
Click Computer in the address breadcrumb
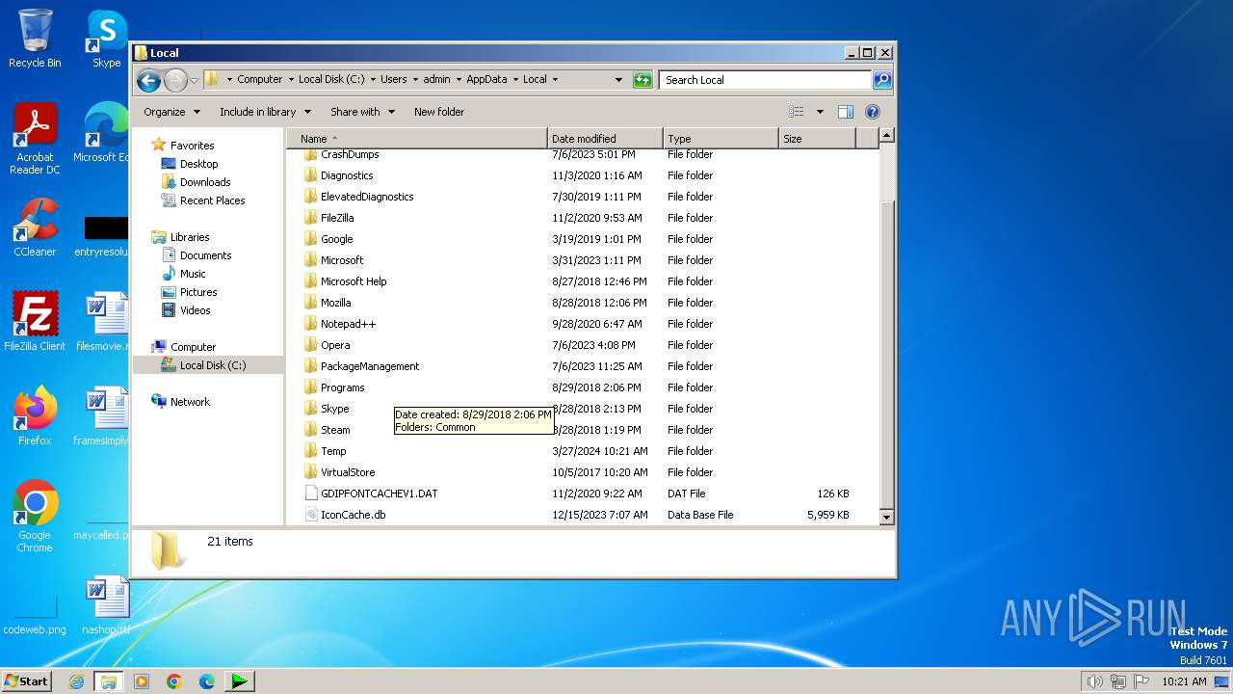pos(260,80)
